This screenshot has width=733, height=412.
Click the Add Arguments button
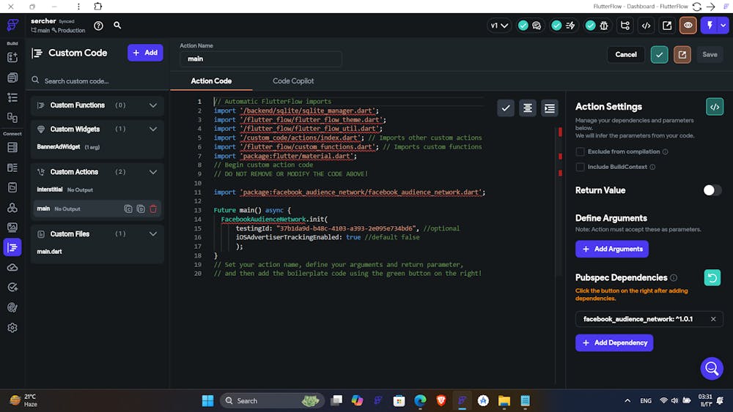pyautogui.click(x=612, y=249)
